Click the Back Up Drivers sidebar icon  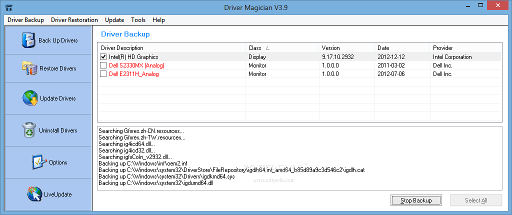click(28, 40)
